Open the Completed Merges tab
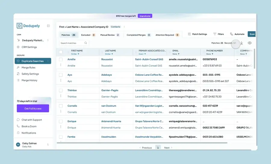 click(139, 35)
